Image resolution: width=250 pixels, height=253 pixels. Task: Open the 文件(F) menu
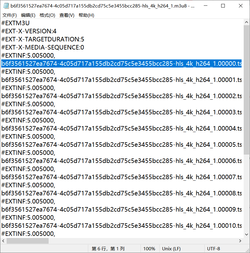click(x=9, y=15)
